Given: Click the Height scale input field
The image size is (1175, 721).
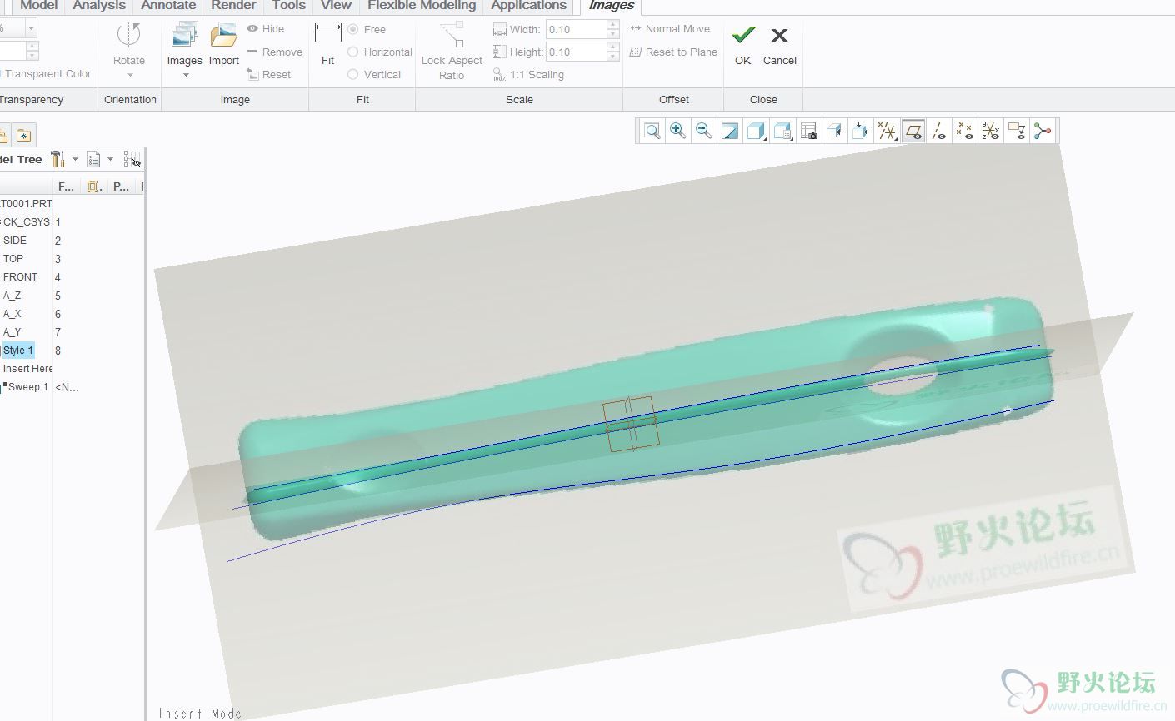Looking at the screenshot, I should [x=576, y=52].
